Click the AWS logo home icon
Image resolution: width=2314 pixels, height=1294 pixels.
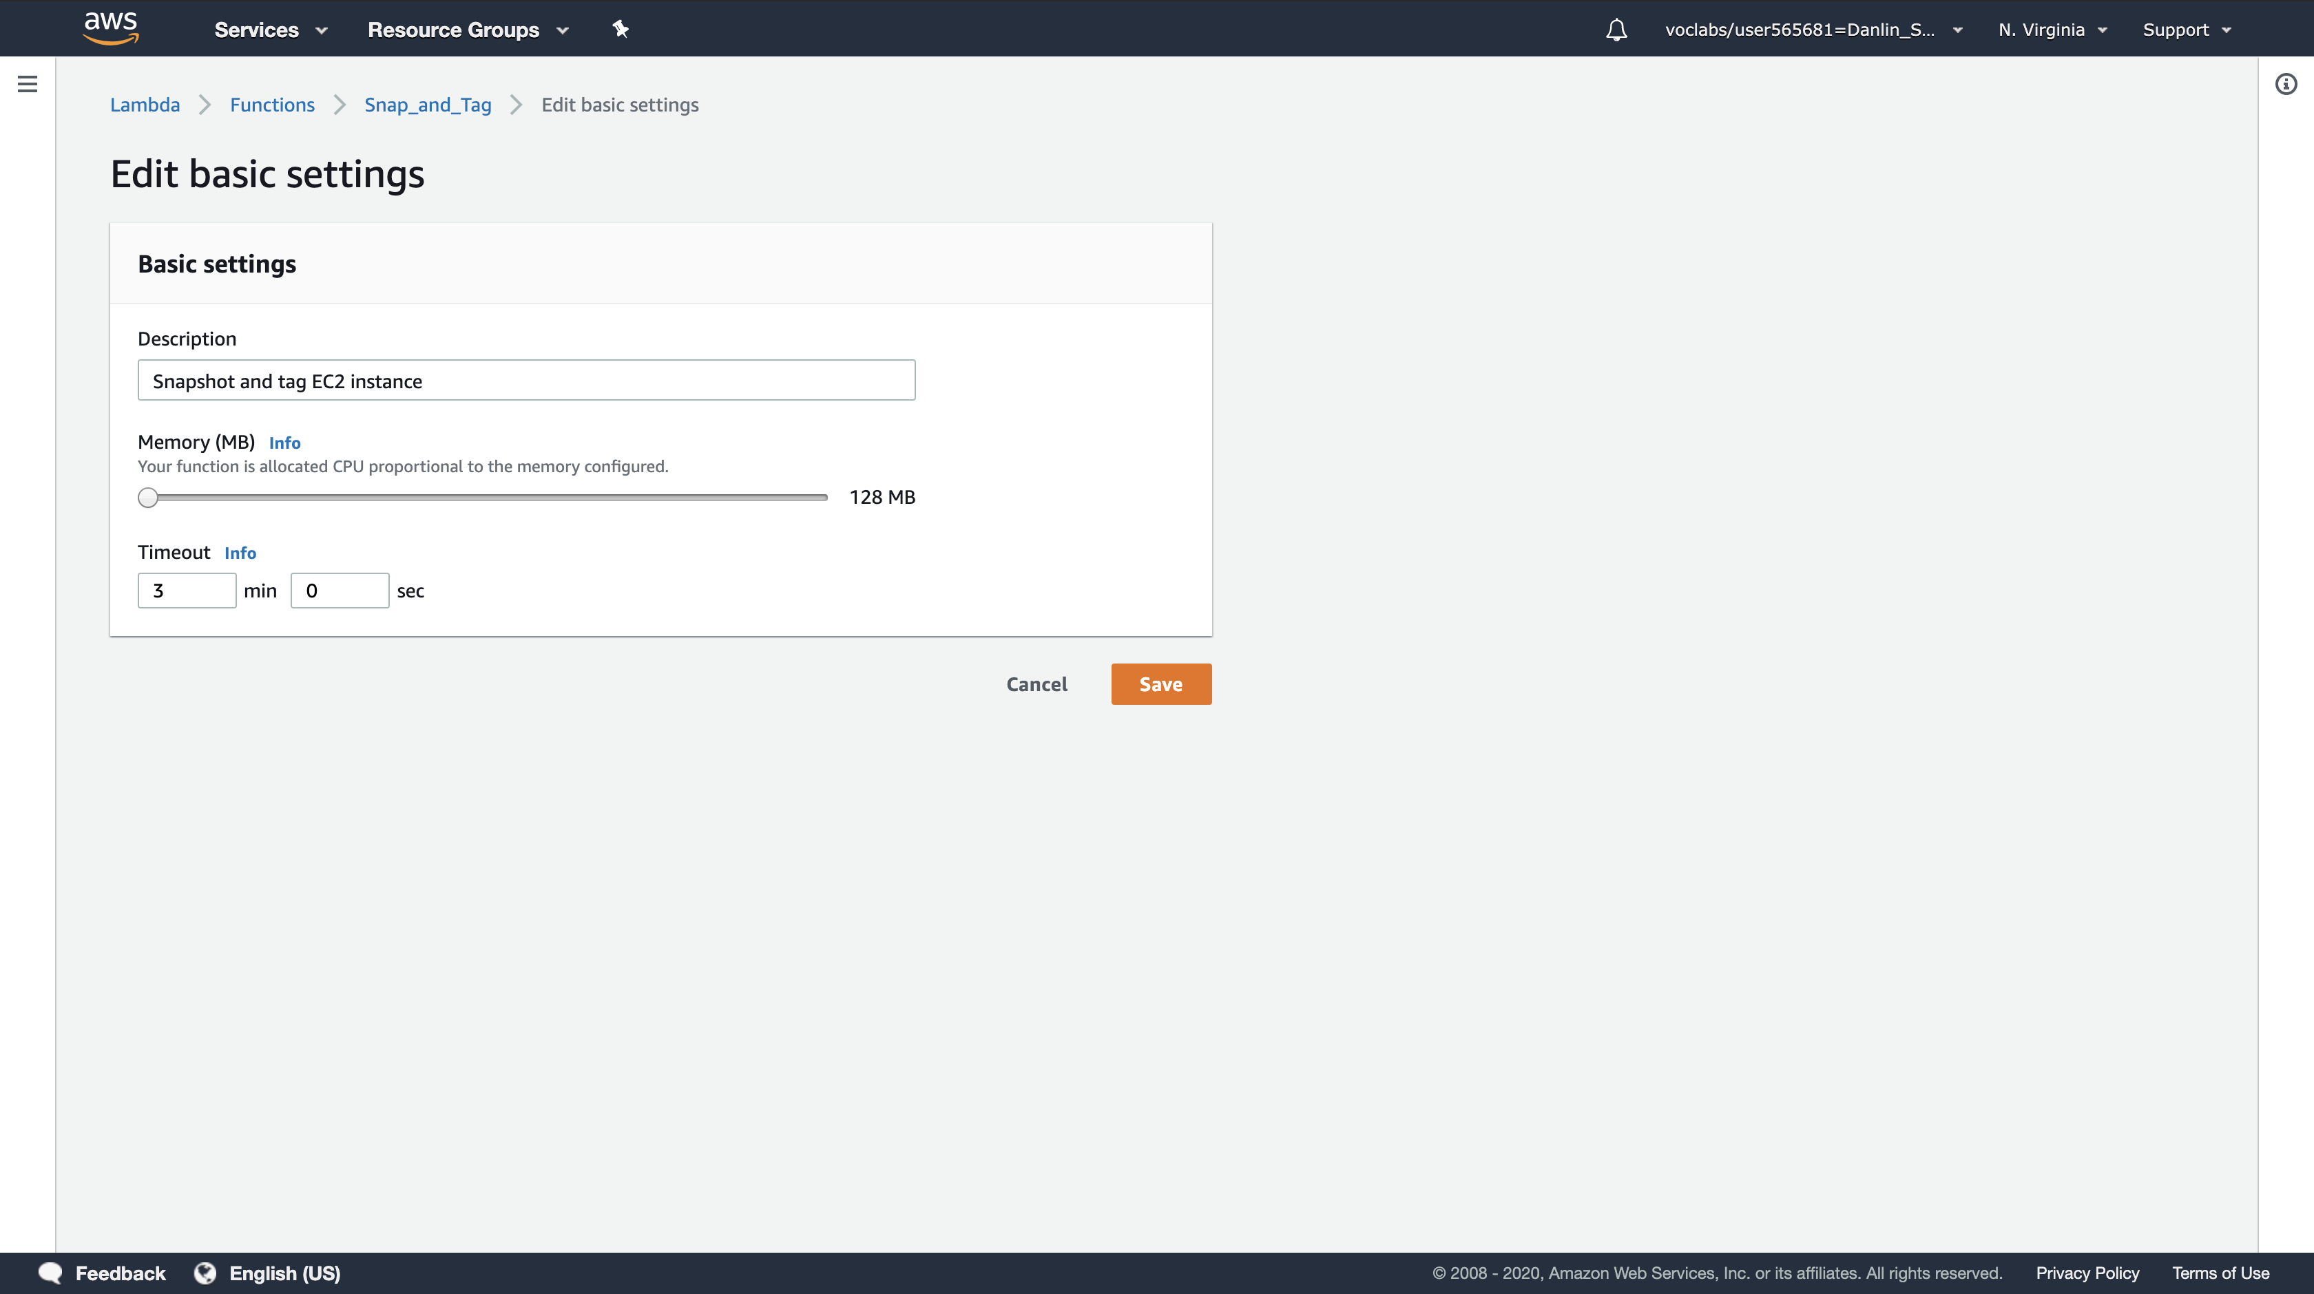point(110,28)
